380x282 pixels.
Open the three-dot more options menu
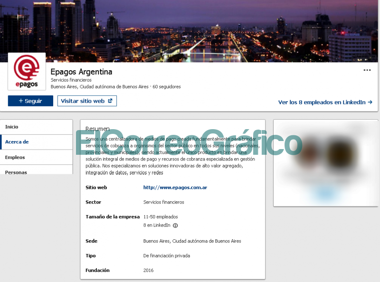pyautogui.click(x=367, y=70)
